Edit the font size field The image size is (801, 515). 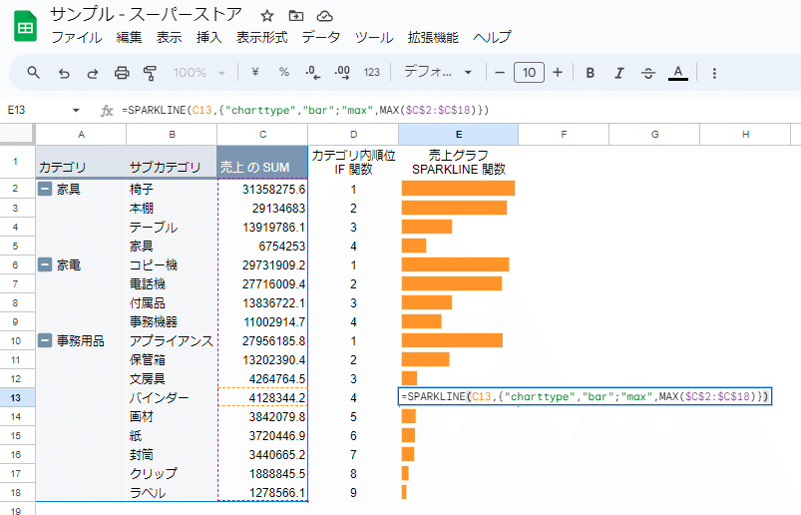529,73
